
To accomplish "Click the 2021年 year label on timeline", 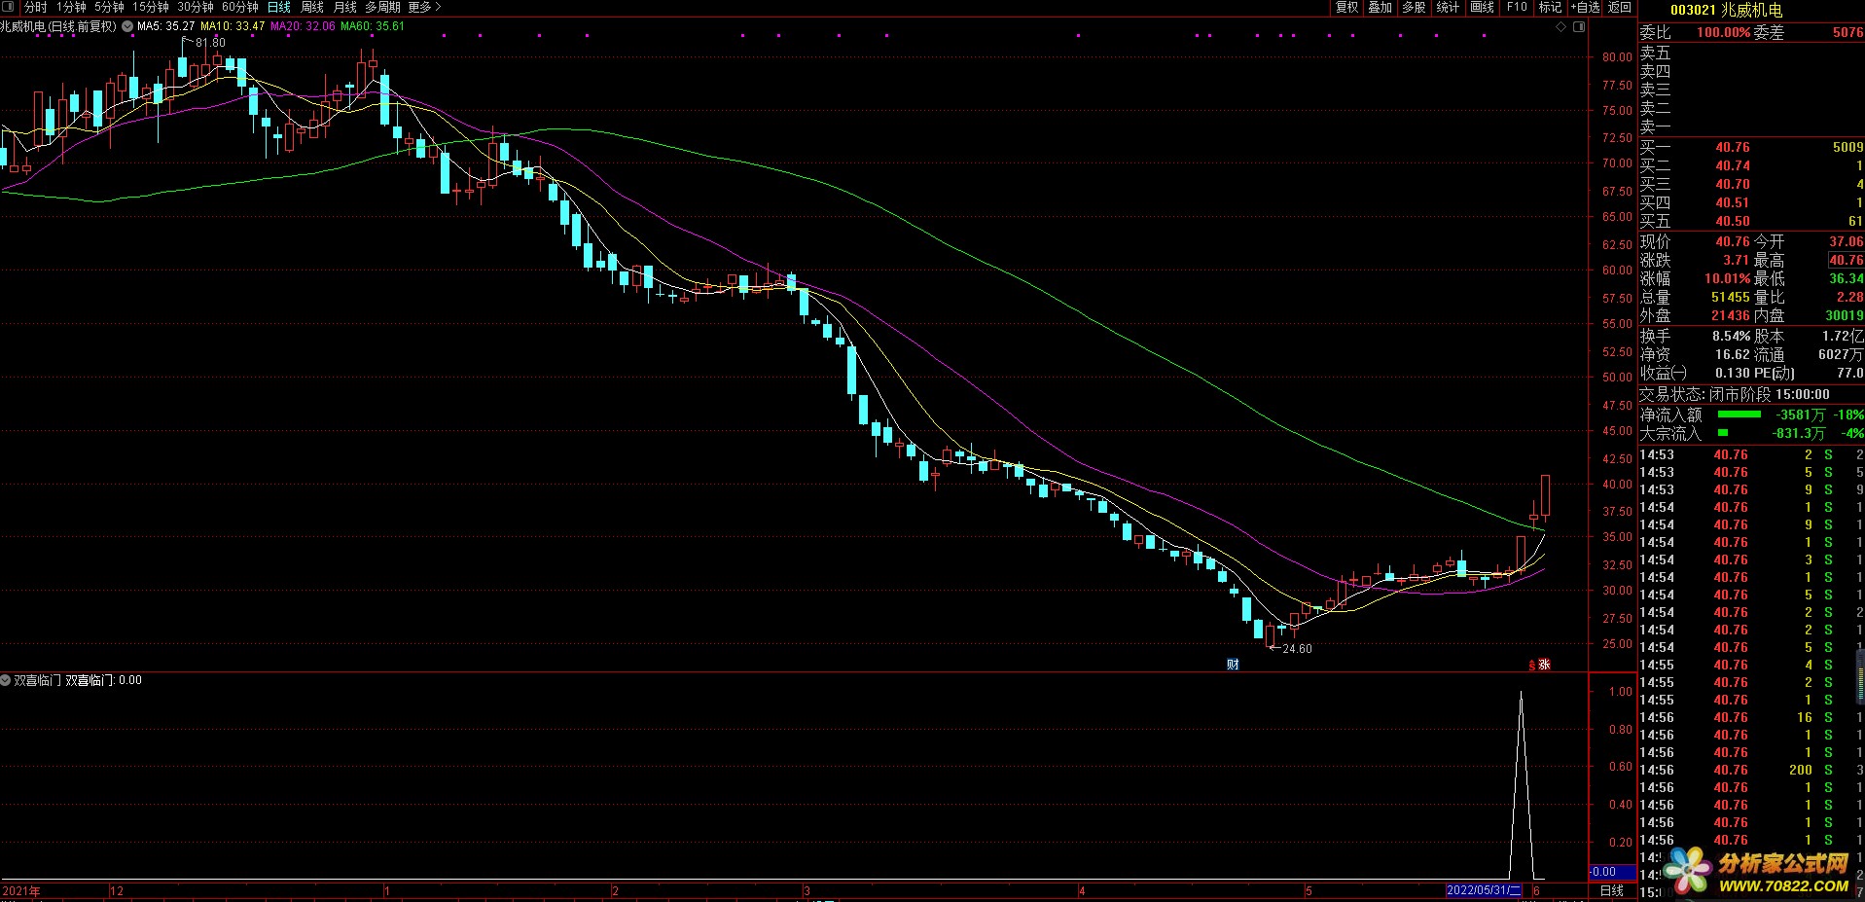I will click(21, 891).
